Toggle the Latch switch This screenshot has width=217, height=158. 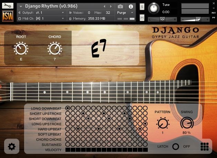tap(176, 147)
